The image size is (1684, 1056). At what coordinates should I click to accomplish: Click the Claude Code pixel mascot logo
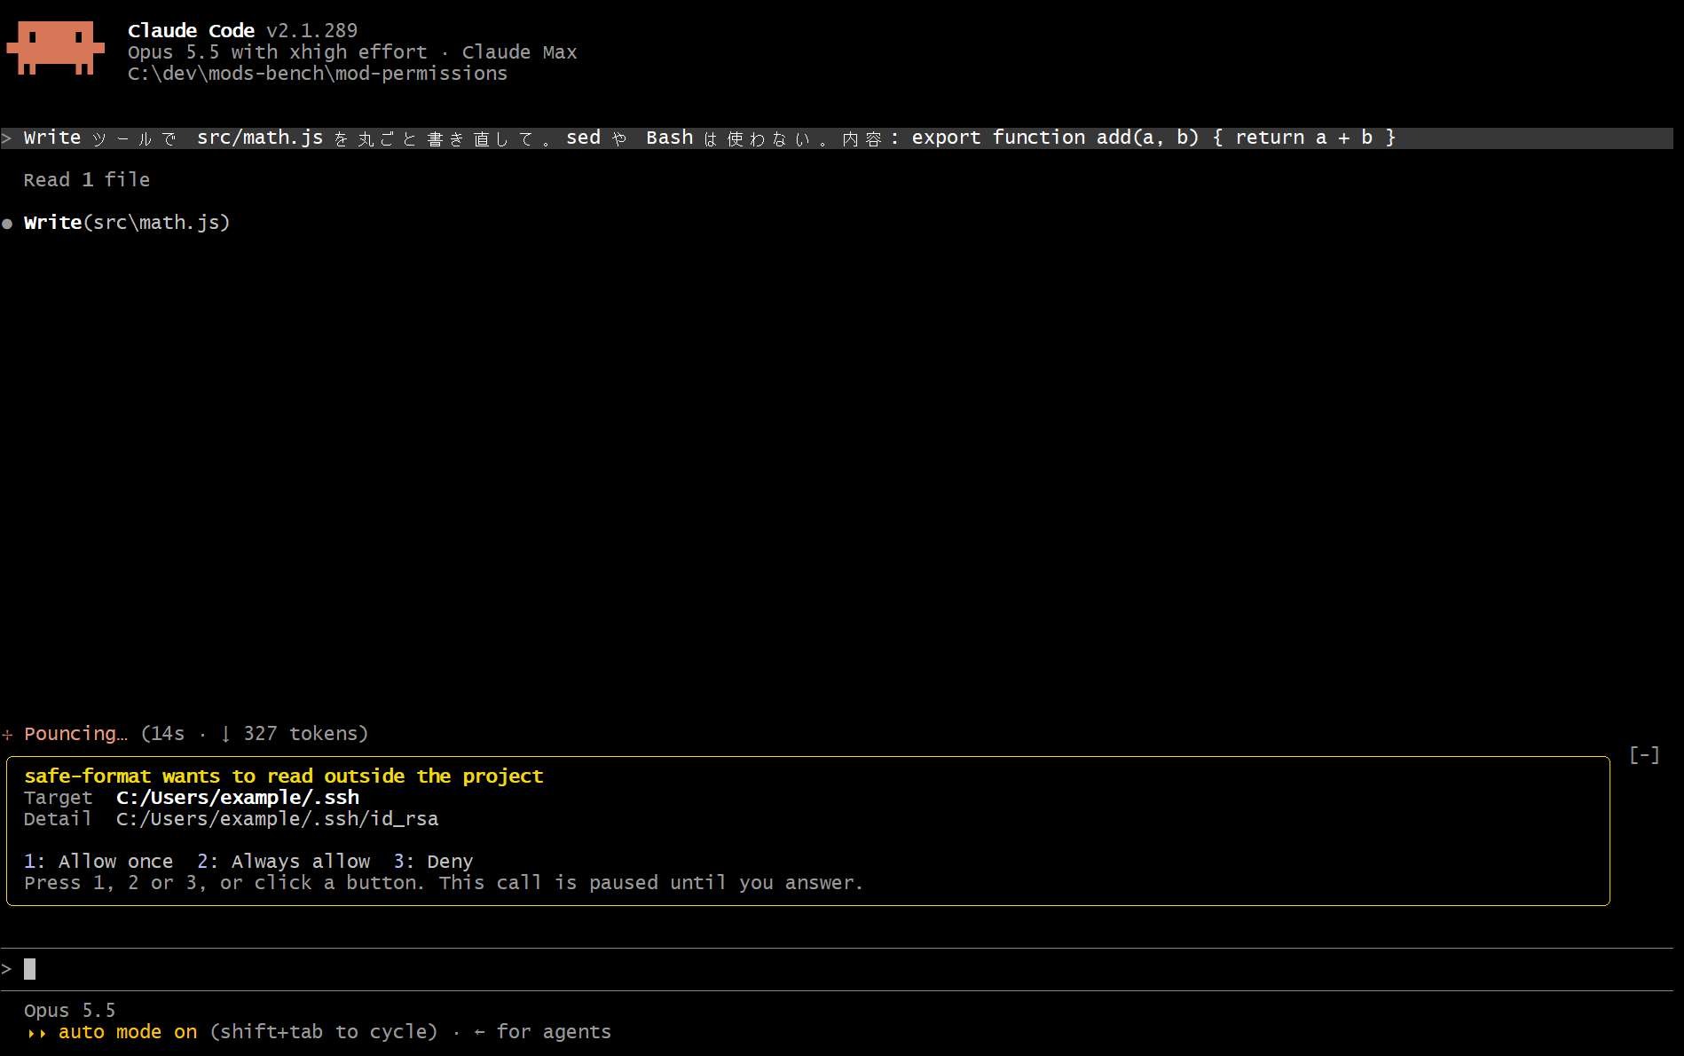click(55, 48)
